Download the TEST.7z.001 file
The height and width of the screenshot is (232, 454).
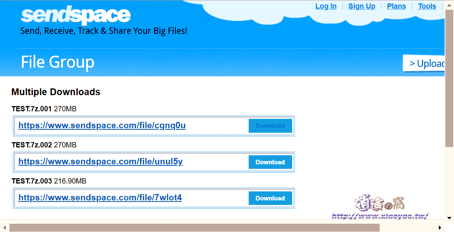click(270, 126)
